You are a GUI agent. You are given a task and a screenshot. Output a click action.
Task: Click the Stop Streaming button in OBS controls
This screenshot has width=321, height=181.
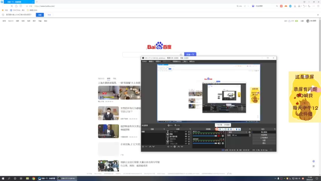(x=264, y=132)
